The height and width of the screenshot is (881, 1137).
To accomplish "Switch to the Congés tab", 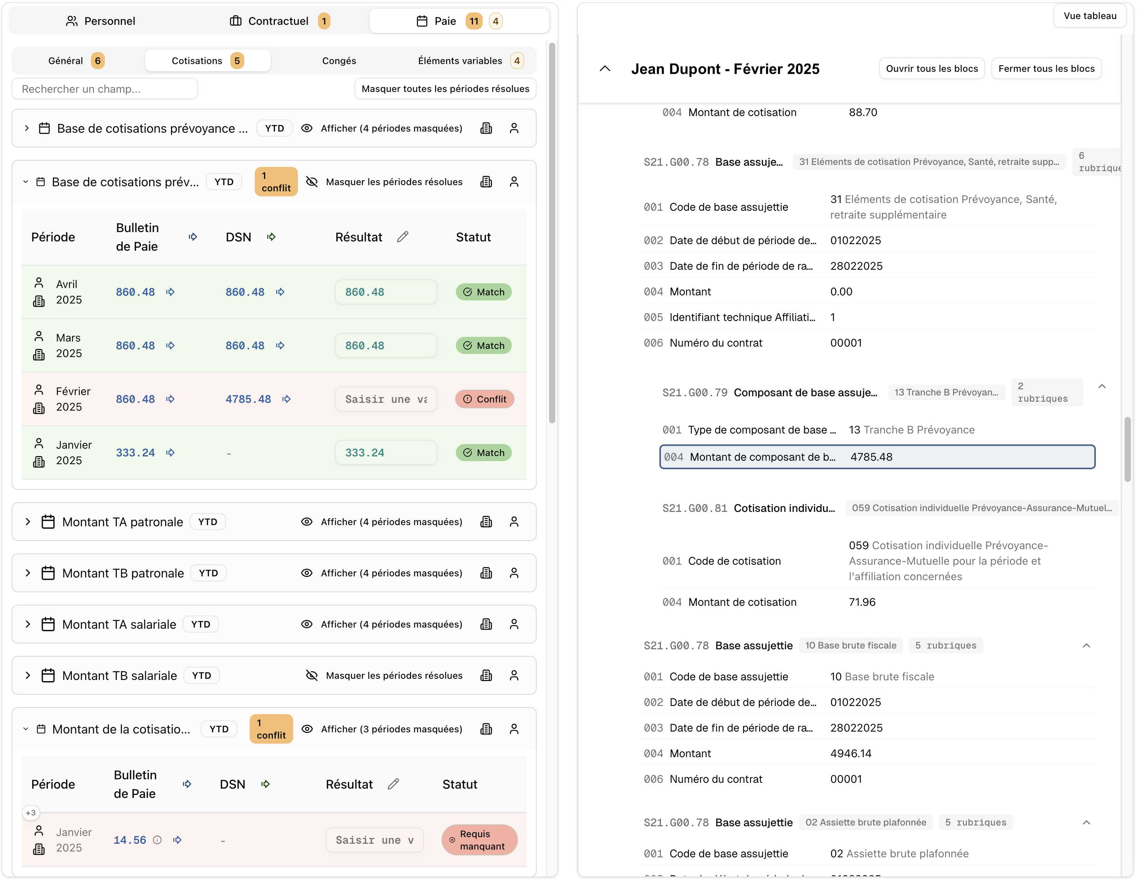I will click(x=338, y=61).
